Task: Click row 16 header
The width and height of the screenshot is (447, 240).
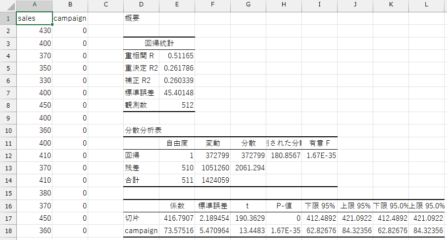Action: 8,205
